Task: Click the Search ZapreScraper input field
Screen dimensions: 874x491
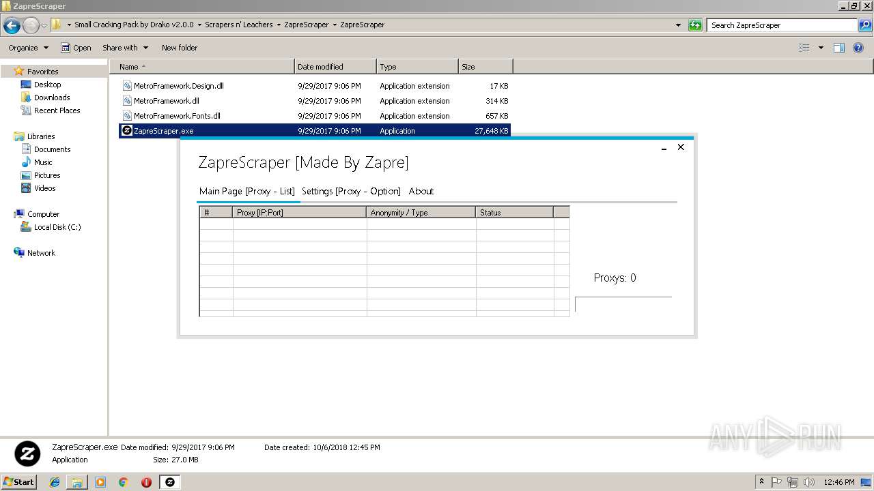Action: (x=783, y=25)
